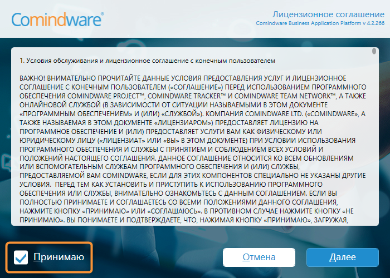Toggle the Принимаю checkbox
Viewport: 390px width, 278px height.
21,257
